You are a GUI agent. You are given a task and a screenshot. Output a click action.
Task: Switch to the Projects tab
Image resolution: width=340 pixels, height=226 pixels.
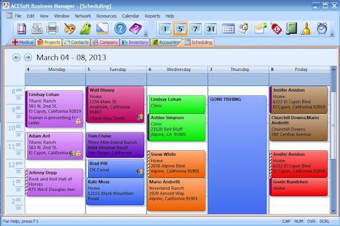tap(49, 42)
